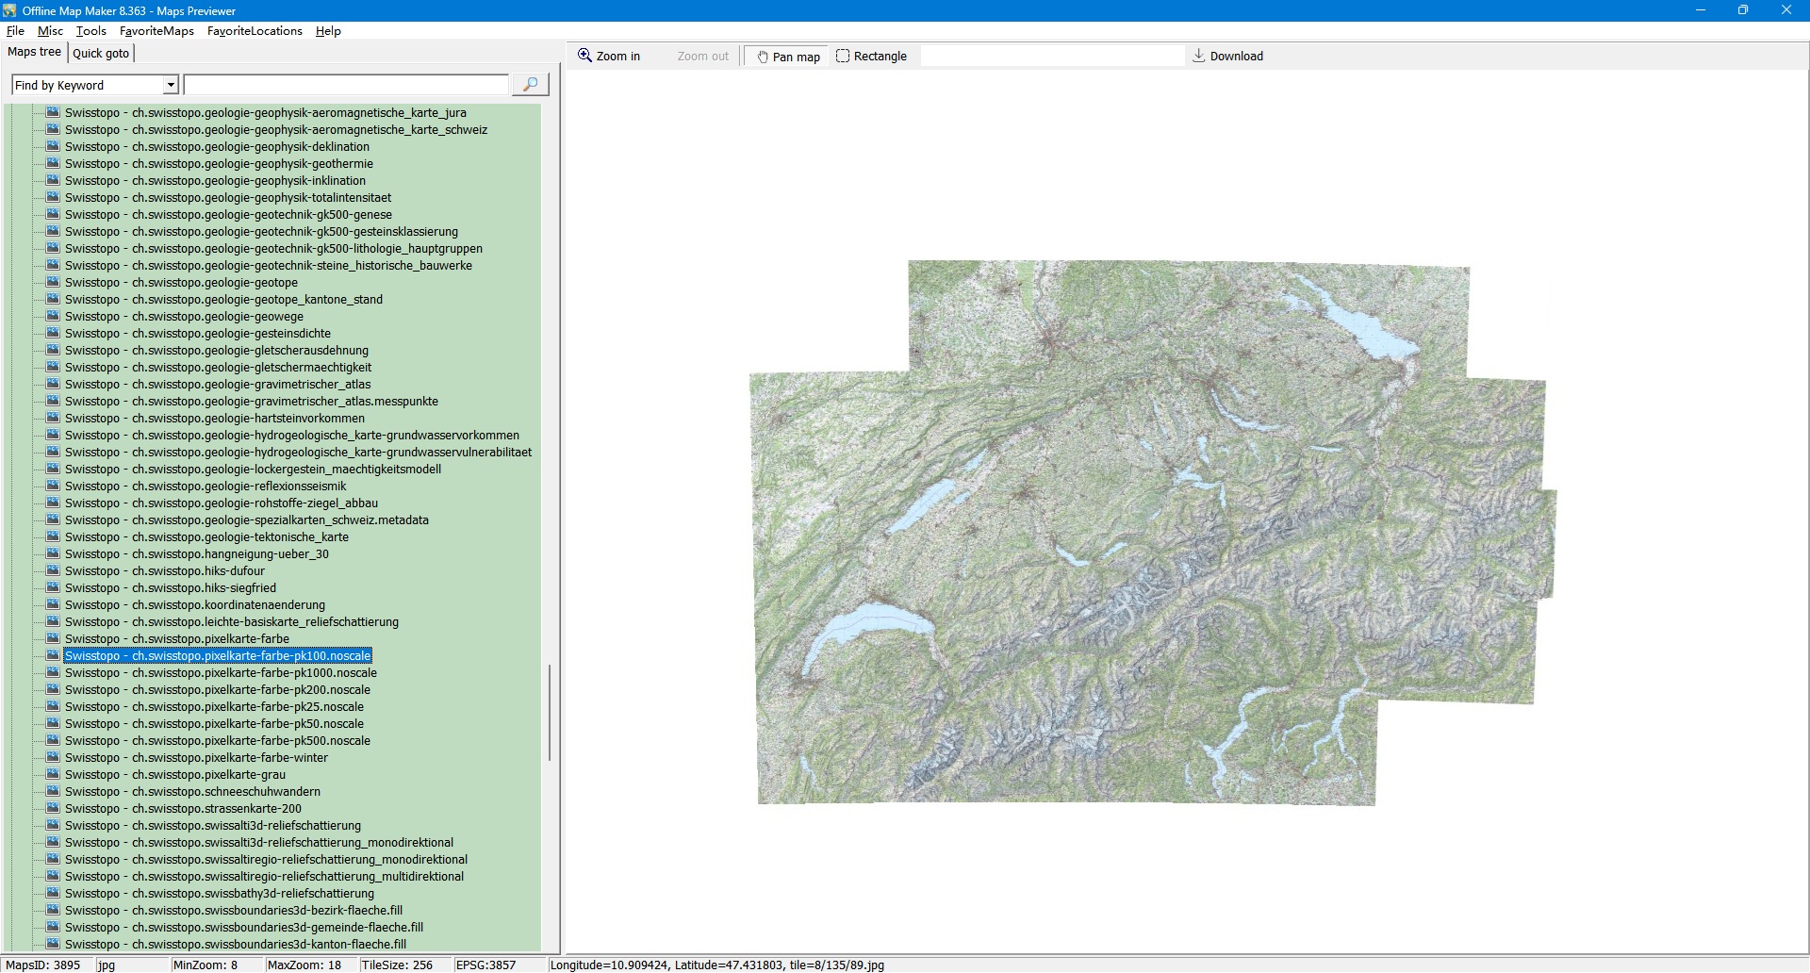The height and width of the screenshot is (973, 1810).
Task: Click the map icon beside pixelkarte-grau
Action: (x=53, y=774)
